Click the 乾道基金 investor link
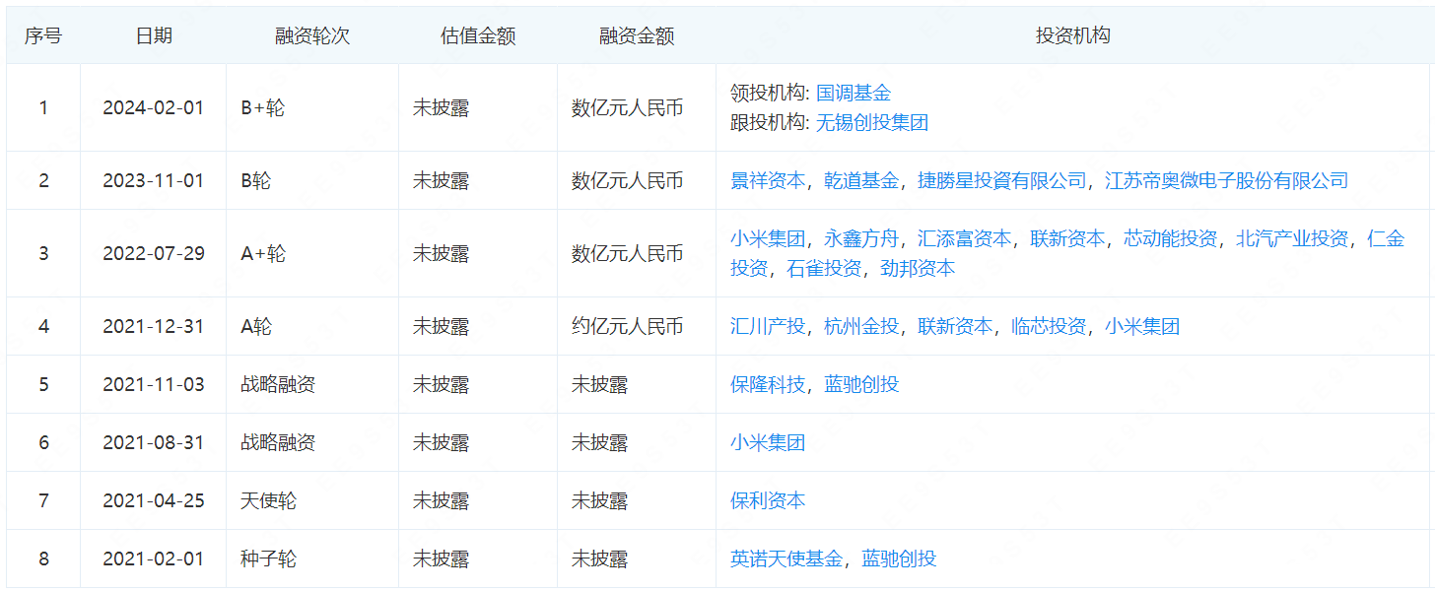 861,180
